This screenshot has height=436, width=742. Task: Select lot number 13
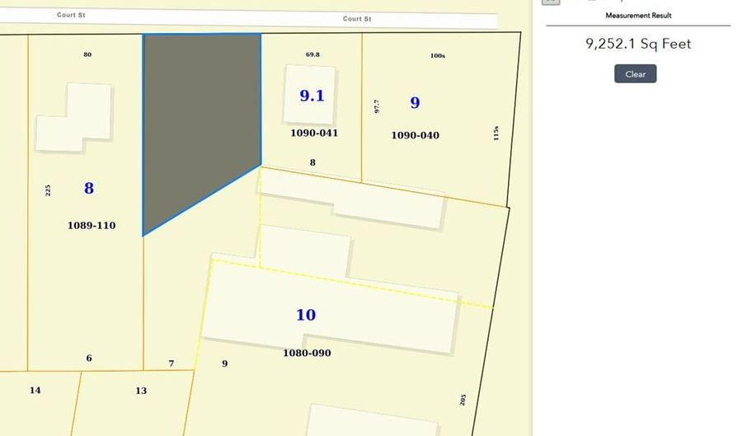tap(141, 391)
